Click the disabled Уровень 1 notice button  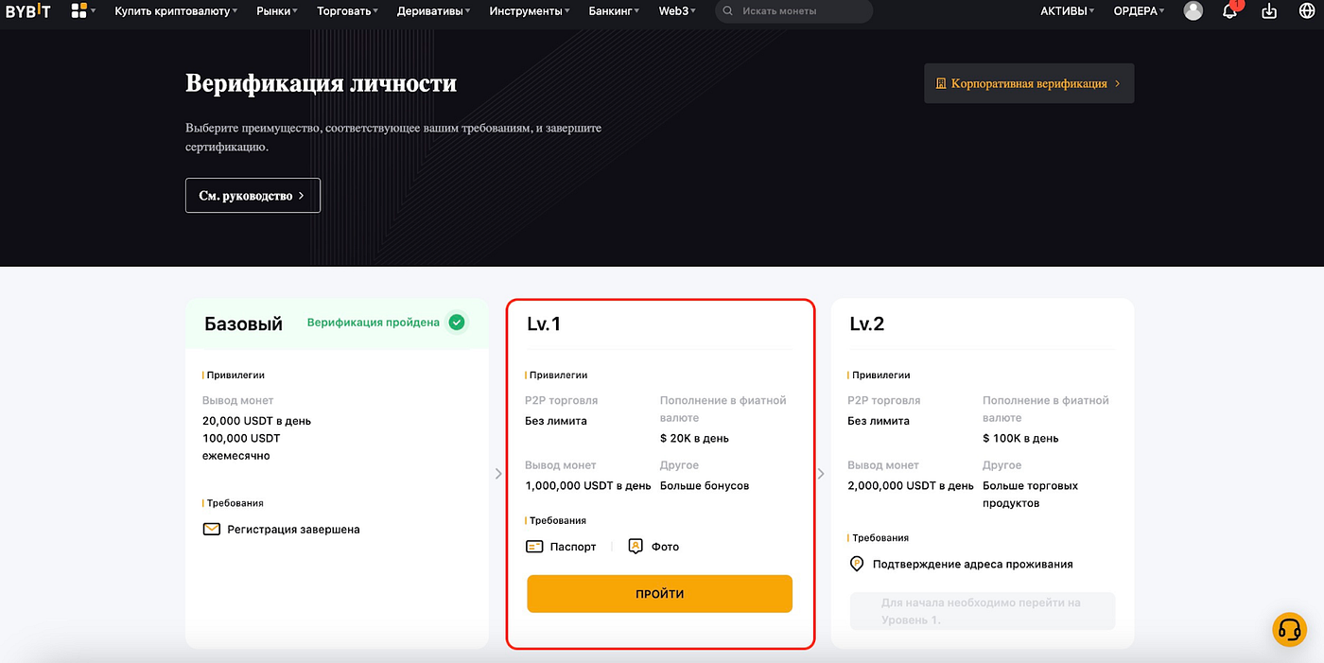(x=983, y=611)
